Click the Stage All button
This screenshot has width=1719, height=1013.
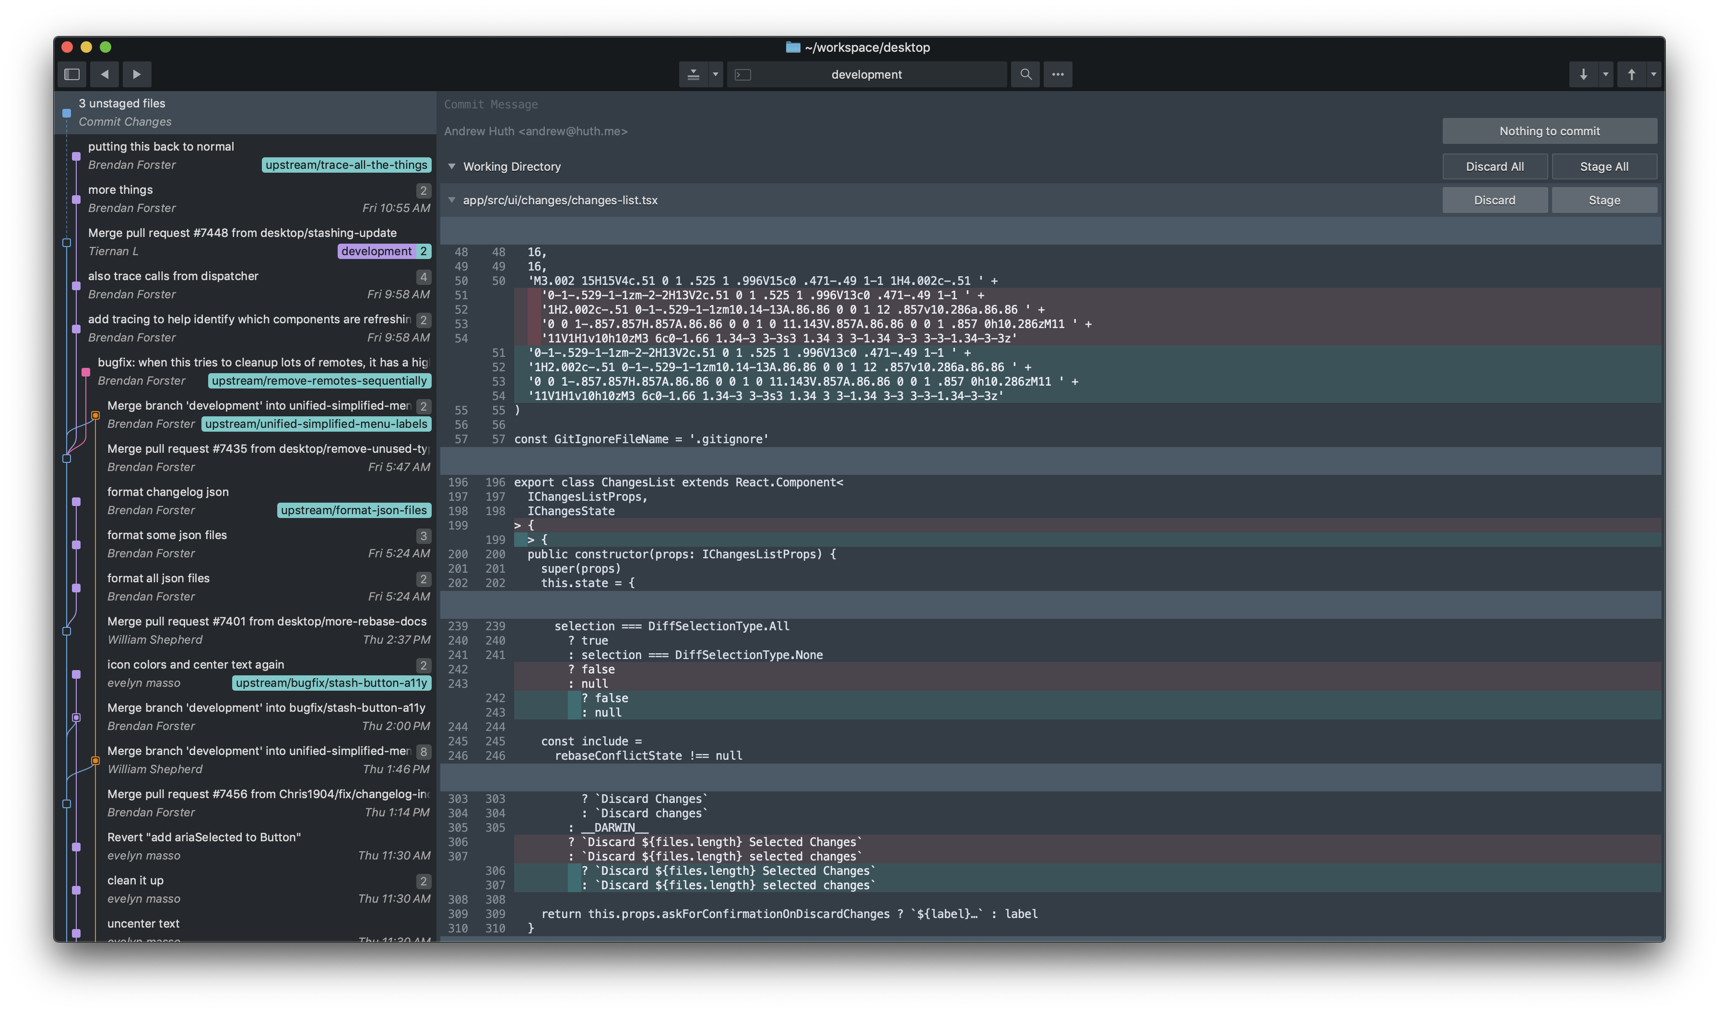pyautogui.click(x=1604, y=166)
